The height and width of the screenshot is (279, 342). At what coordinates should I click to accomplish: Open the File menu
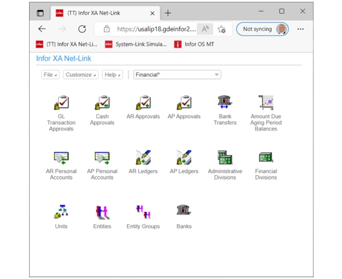(x=50, y=75)
